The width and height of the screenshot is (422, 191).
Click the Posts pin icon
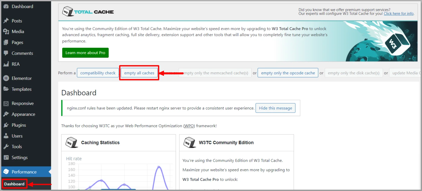click(6, 21)
